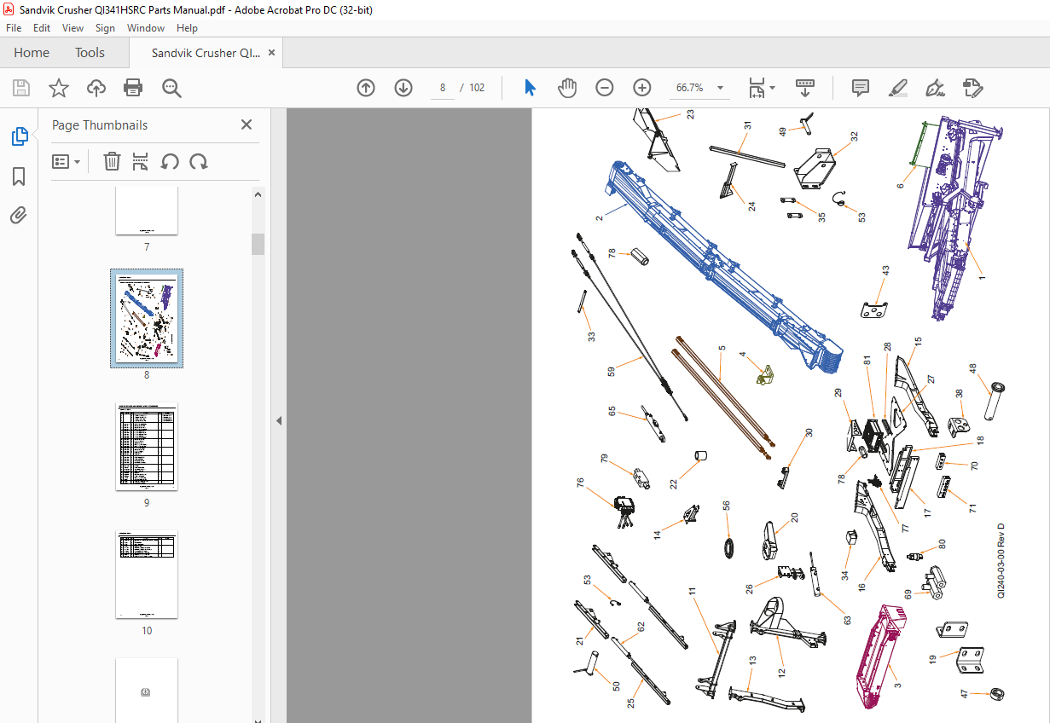Open the thumbnails options dropdown
The height and width of the screenshot is (723, 1050).
click(x=67, y=161)
